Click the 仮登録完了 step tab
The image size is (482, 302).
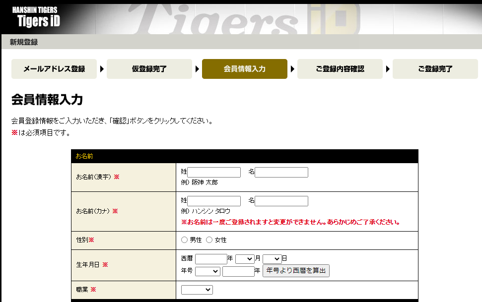point(149,69)
